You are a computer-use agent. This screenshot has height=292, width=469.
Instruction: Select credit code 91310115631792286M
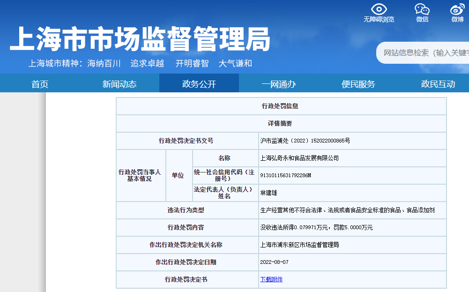(x=286, y=175)
